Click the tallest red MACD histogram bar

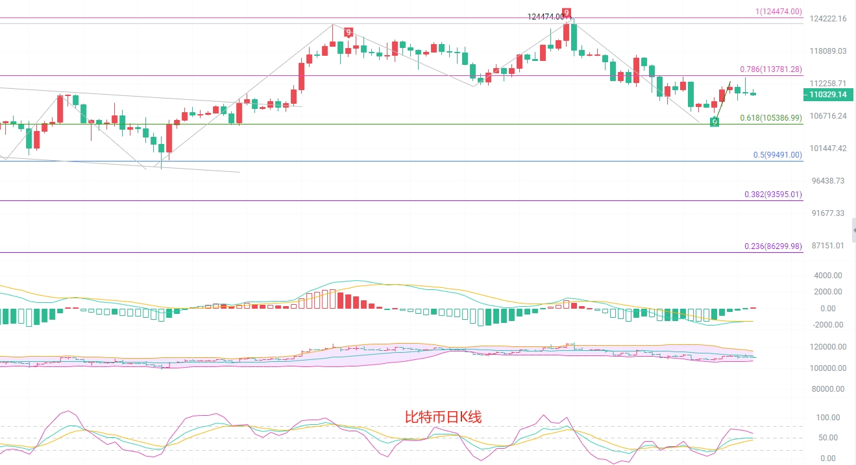click(333, 298)
